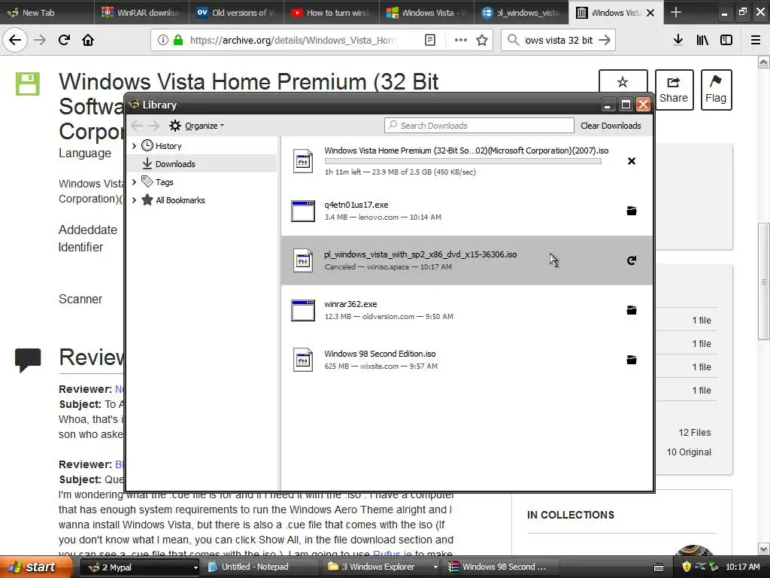This screenshot has height=578, width=770.
Task: Select the winrar362.exe download entry
Action: tap(466, 310)
